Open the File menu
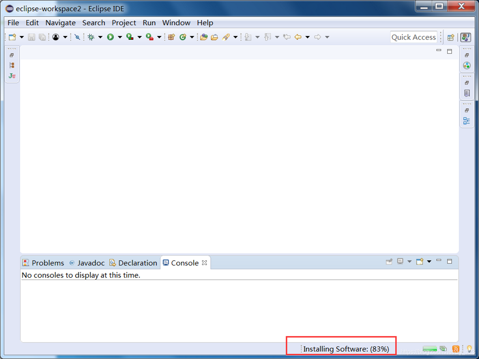Image resolution: width=479 pixels, height=359 pixels. (x=13, y=23)
